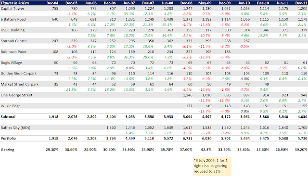Select the 6 Battery Road row label
The image size is (308, 176).
[x=13, y=19]
